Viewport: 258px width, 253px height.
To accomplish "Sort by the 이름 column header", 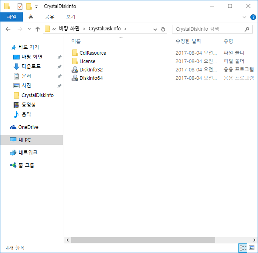I will (76, 41).
